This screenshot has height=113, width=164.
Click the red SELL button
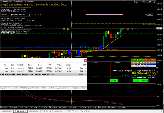(x=147, y=60)
